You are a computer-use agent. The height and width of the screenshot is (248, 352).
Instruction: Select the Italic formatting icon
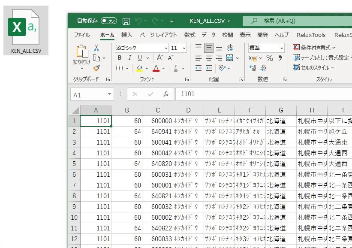pos(130,57)
